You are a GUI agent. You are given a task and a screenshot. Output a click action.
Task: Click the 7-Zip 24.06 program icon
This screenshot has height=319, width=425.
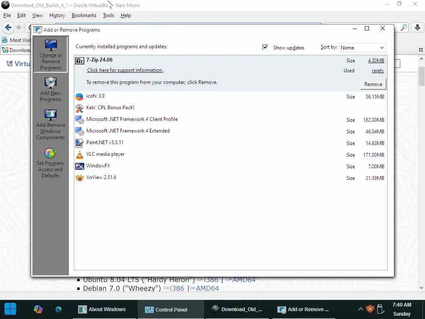(80, 61)
